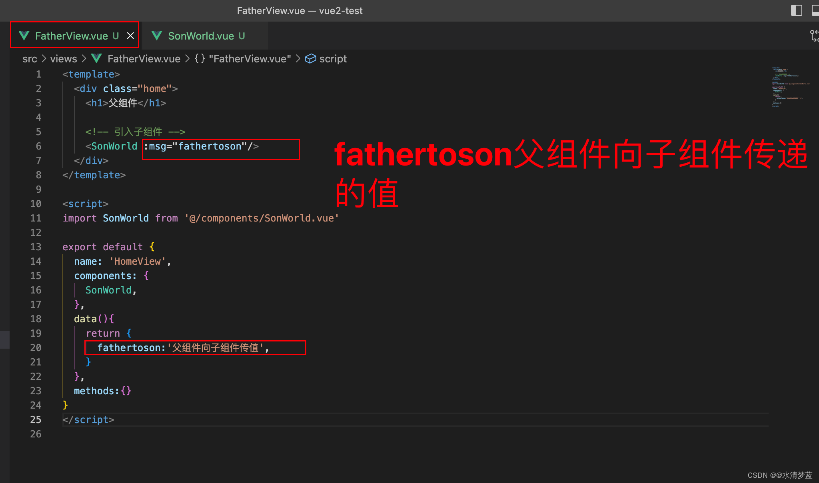
Task: Expand the script breadcrumb symbol list
Action: click(333, 59)
